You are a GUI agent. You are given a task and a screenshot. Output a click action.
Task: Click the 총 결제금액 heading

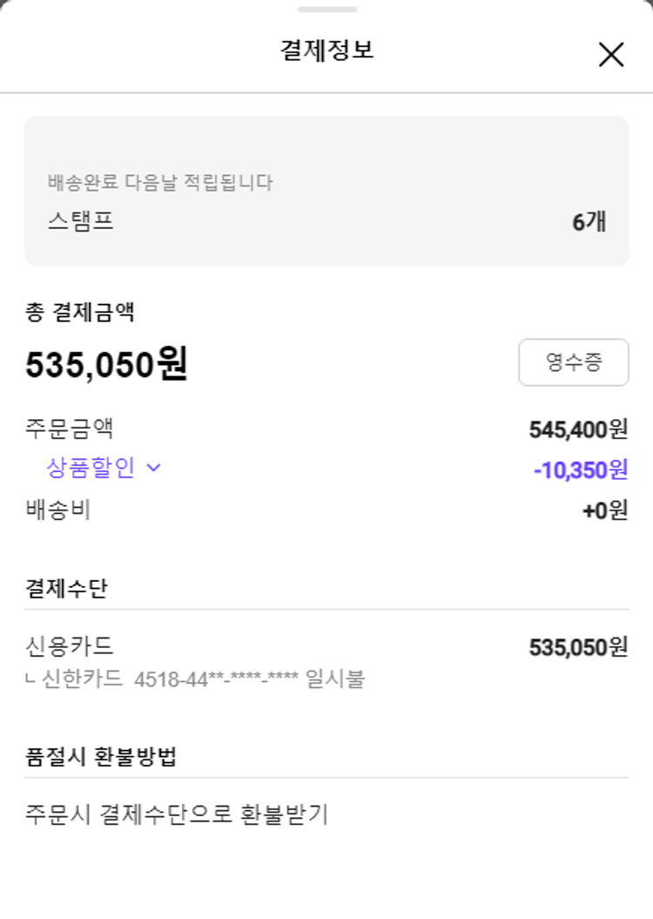click(80, 312)
